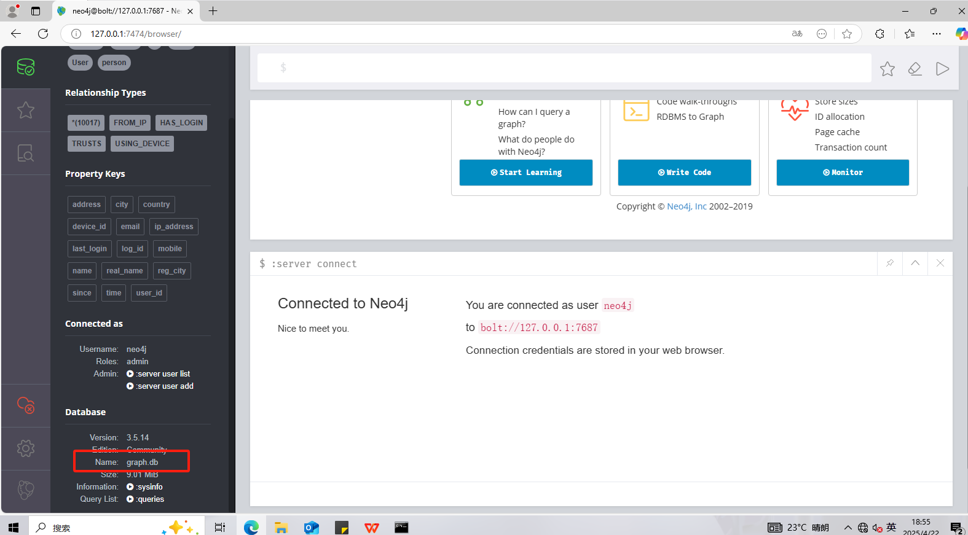Click the reg_city property key
The image size is (968, 535).
click(x=172, y=271)
